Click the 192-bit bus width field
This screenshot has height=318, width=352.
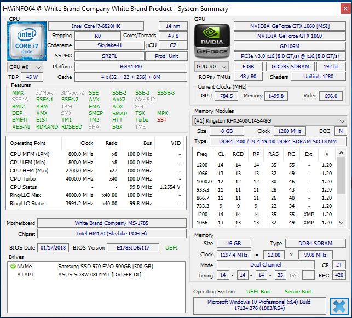(331, 67)
